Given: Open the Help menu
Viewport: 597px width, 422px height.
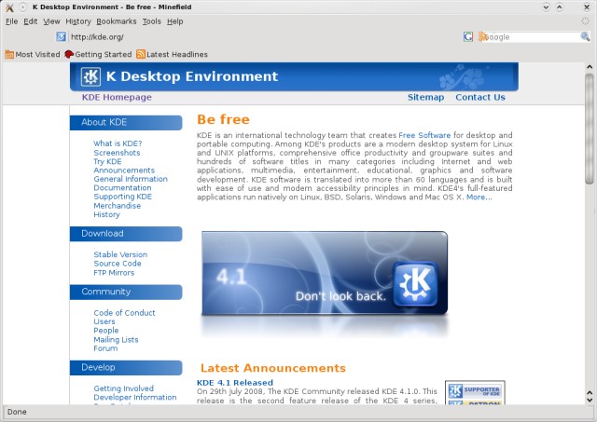Looking at the screenshot, I should (174, 21).
